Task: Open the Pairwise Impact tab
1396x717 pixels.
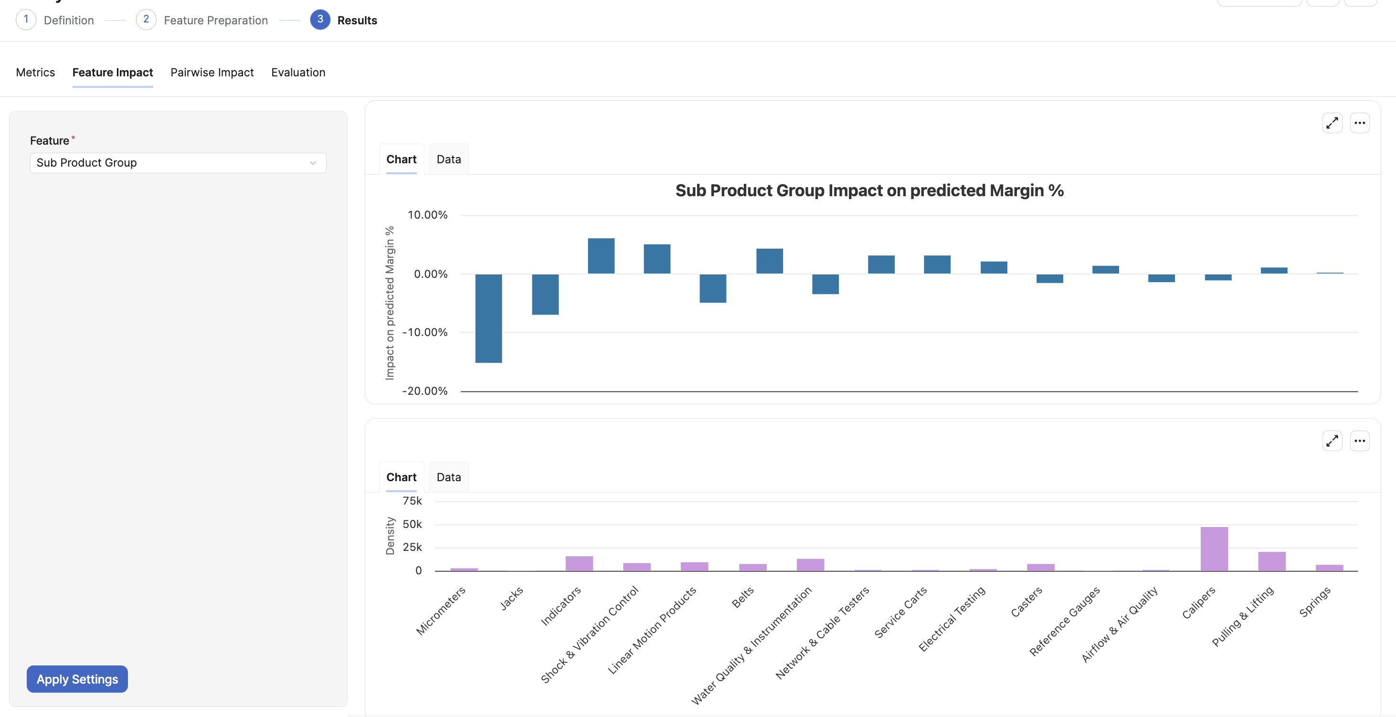Action: [x=212, y=73]
